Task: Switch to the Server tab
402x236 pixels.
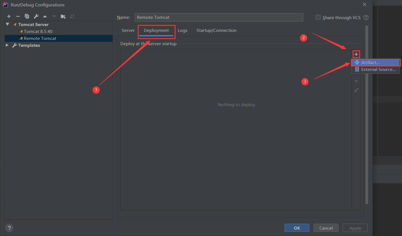Action: click(x=128, y=30)
